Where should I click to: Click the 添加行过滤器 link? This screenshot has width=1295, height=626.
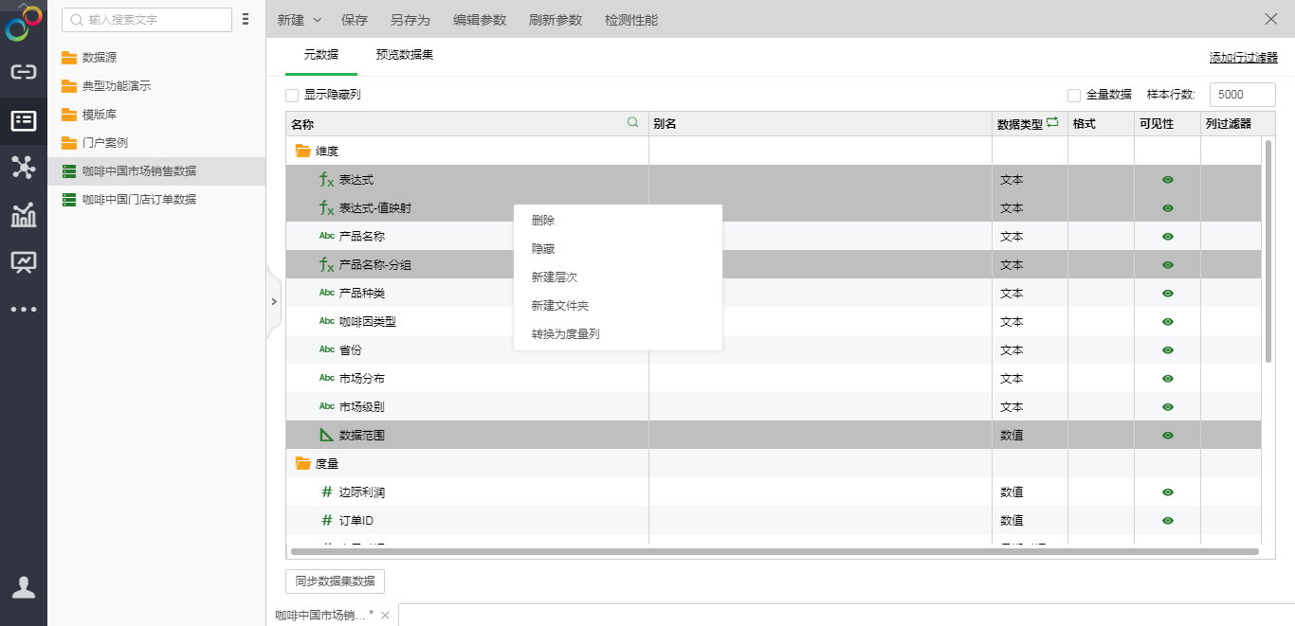coord(1243,58)
